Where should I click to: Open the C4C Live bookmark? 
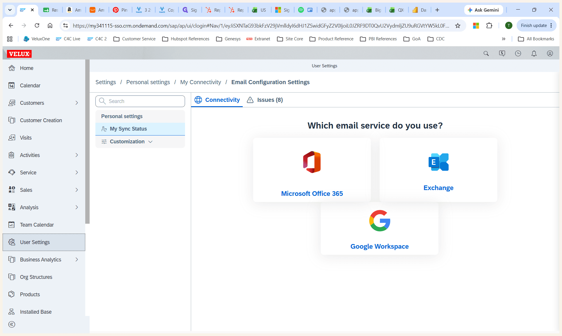[x=68, y=39]
